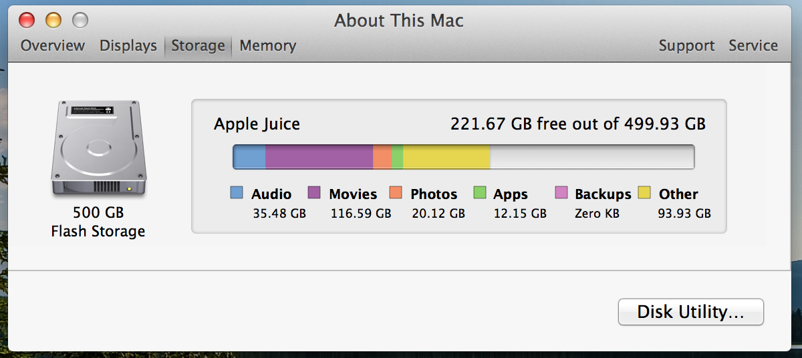Click the pink Backups legend swatch
802x358 pixels.
pos(561,193)
